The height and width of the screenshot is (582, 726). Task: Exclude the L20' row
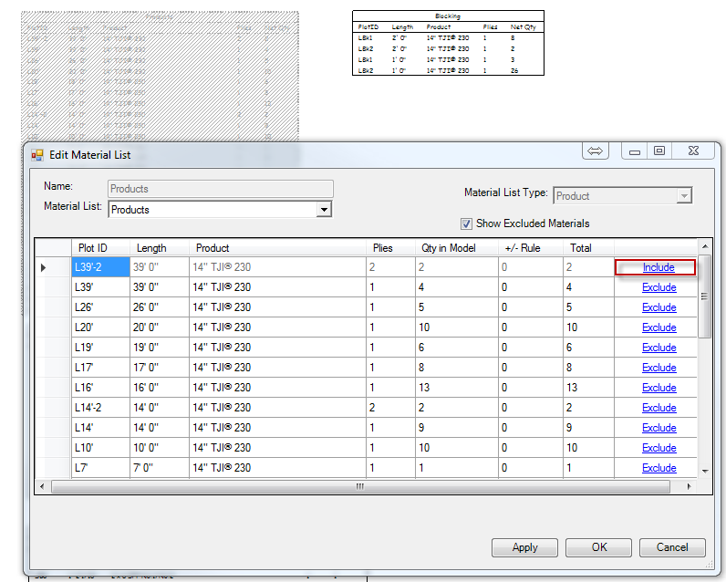pyautogui.click(x=659, y=327)
